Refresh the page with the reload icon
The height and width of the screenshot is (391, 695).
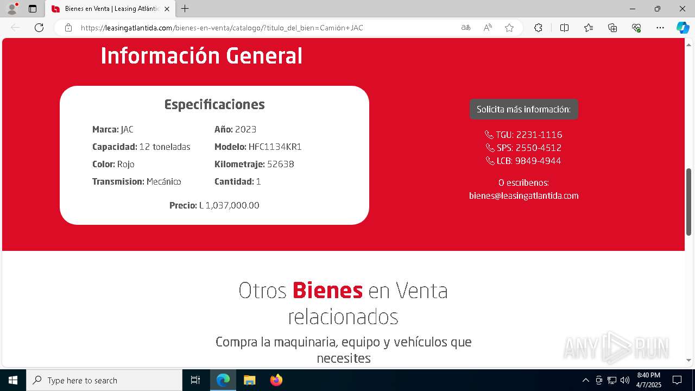[x=39, y=28]
